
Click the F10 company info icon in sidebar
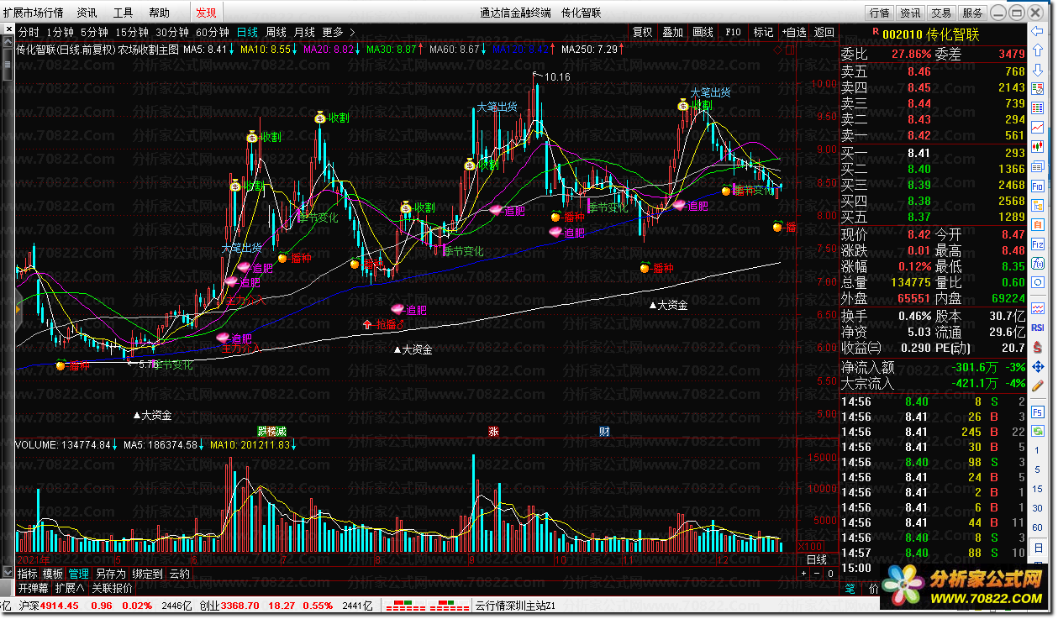[1038, 186]
